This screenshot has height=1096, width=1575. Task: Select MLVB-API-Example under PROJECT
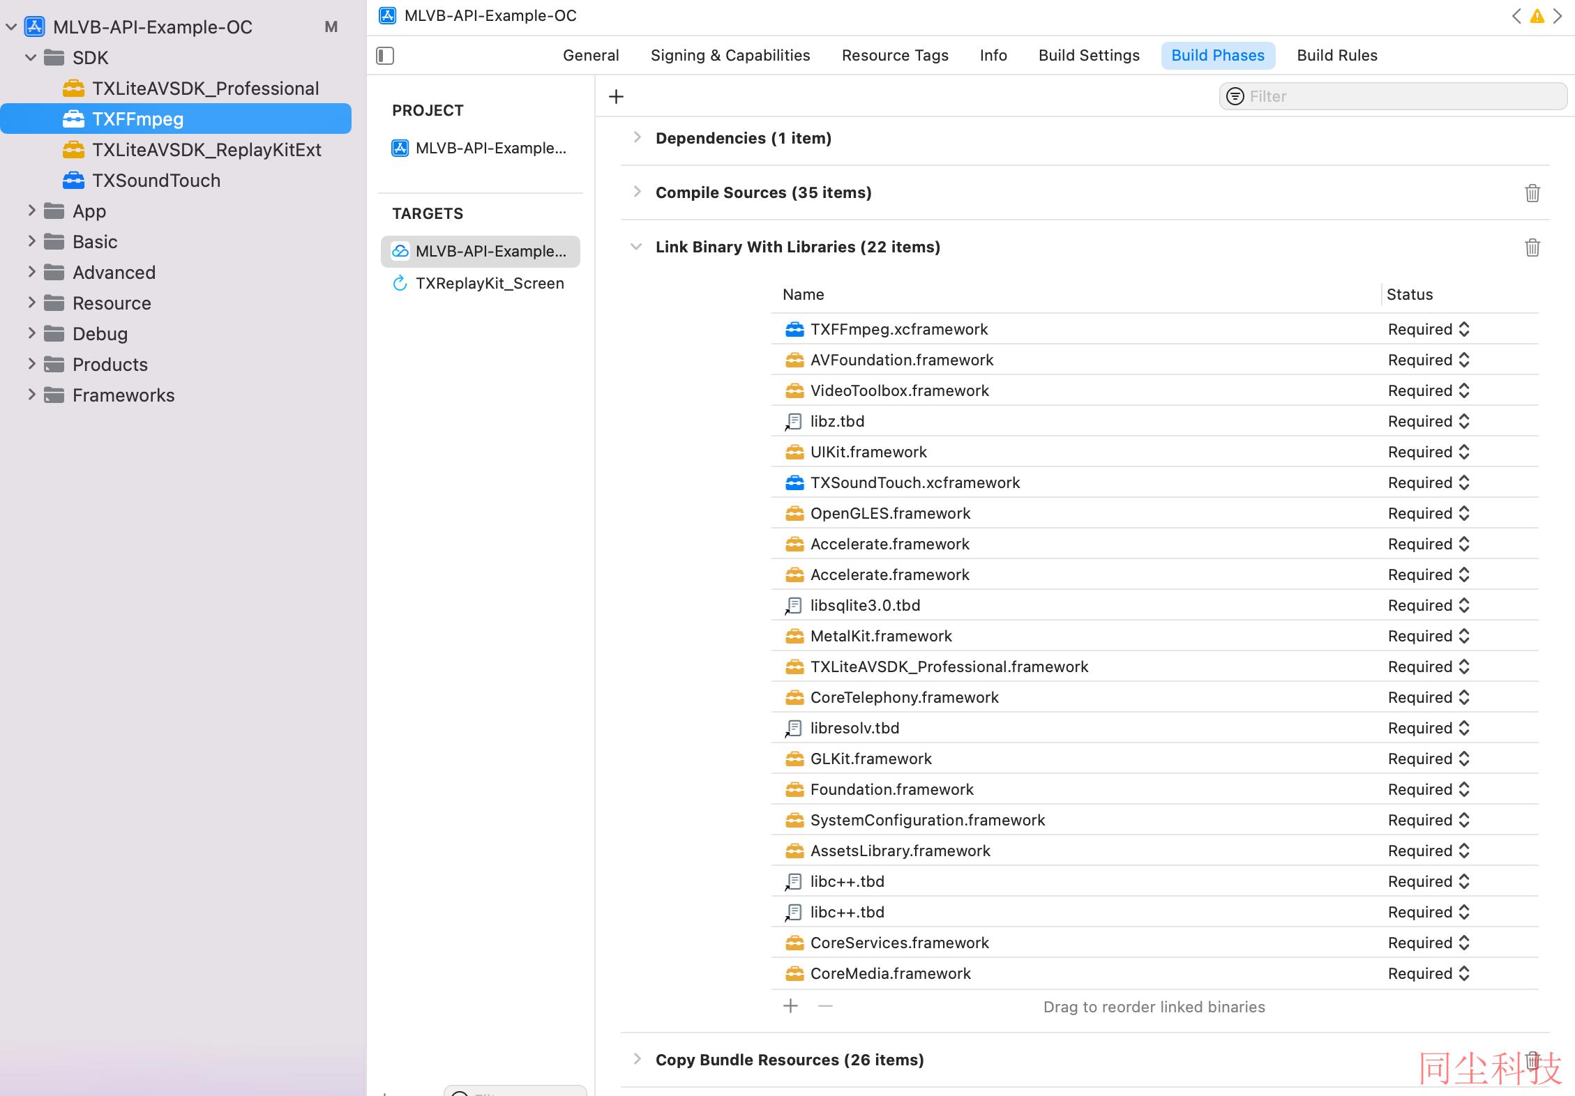click(x=481, y=148)
